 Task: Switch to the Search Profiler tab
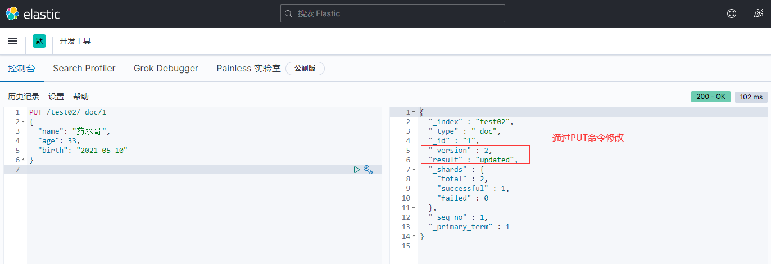coord(84,69)
